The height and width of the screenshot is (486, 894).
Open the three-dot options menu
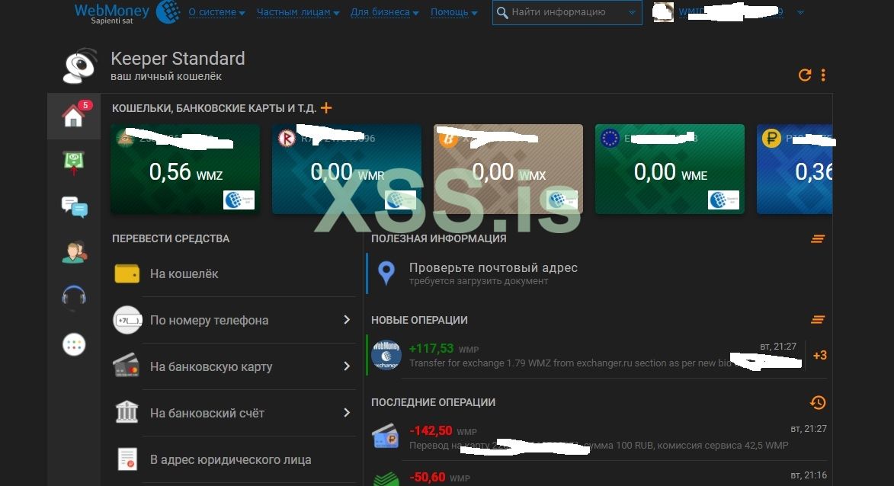822,75
